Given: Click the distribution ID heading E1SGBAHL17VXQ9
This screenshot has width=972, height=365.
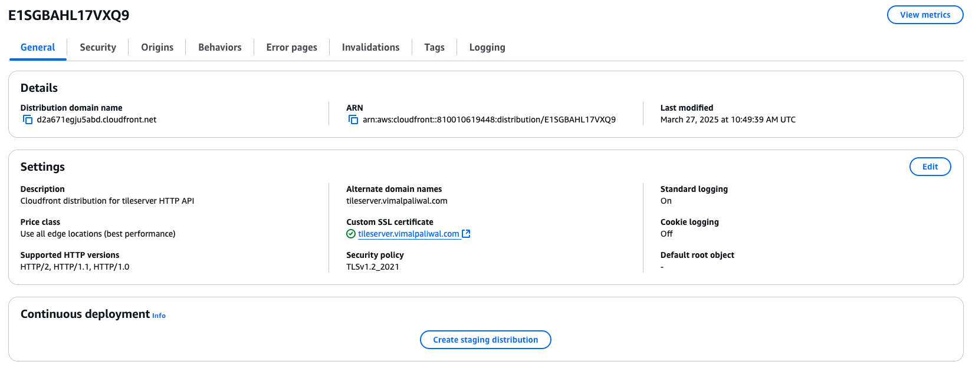Looking at the screenshot, I should (69, 15).
